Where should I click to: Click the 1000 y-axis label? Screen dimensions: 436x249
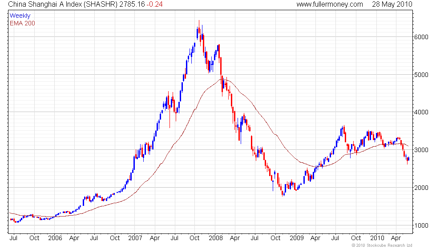coord(421,225)
